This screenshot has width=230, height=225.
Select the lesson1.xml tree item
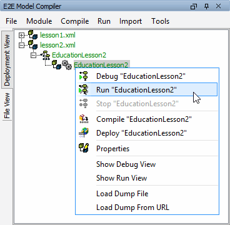click(x=57, y=35)
